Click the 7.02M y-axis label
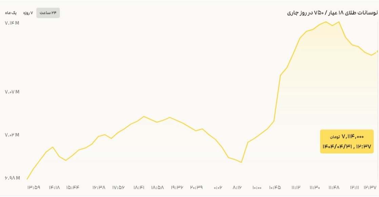379x197 pixels. click(12, 135)
